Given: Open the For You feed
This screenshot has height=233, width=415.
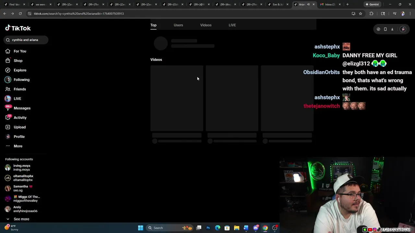Looking at the screenshot, I should (x=20, y=51).
